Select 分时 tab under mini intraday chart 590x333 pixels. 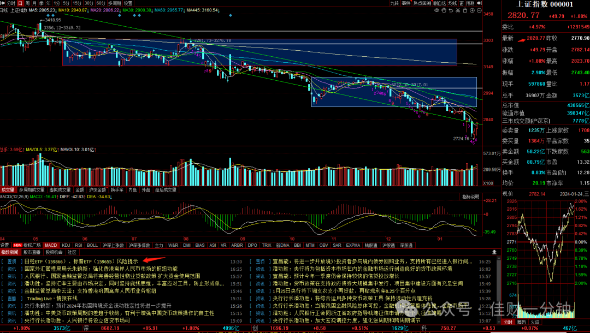pos(508,322)
